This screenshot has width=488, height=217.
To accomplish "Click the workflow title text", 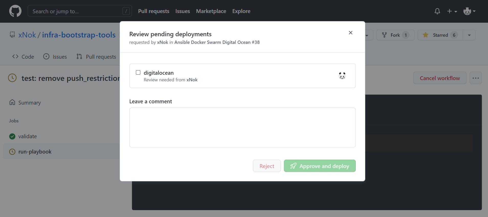I will coord(71,78).
